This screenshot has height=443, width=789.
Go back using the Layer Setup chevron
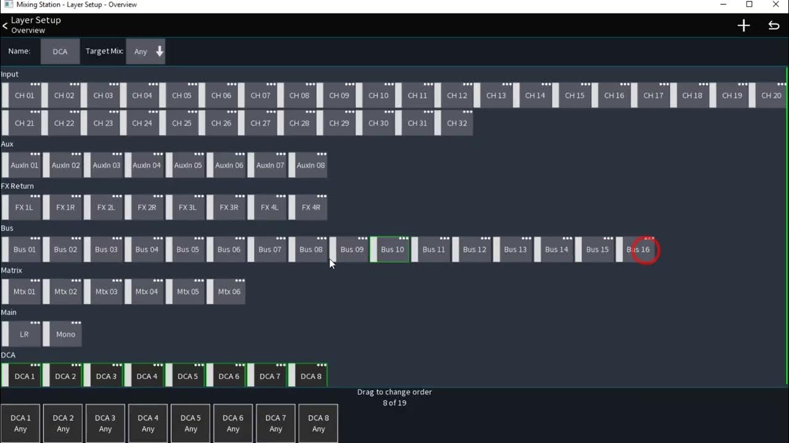pyautogui.click(x=5, y=25)
